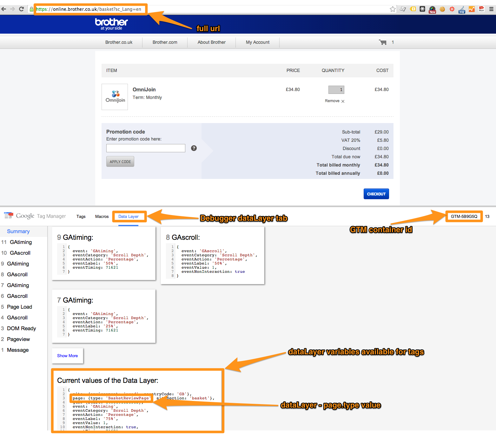This screenshot has width=496, height=439.
Task: Select event 8 GAscroll in sidebar
Action: tap(14, 274)
